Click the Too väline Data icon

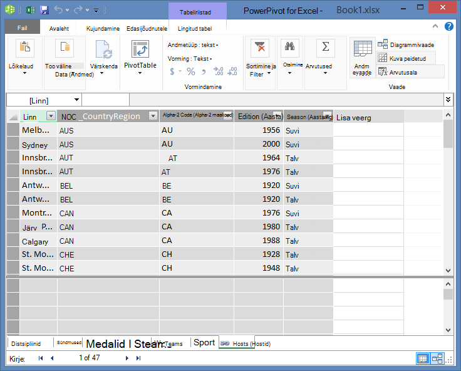65,48
